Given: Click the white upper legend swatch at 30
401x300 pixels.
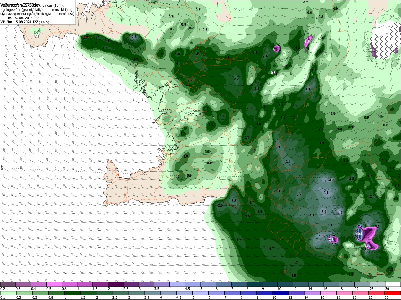Looking at the screenshot, I should [393, 284].
